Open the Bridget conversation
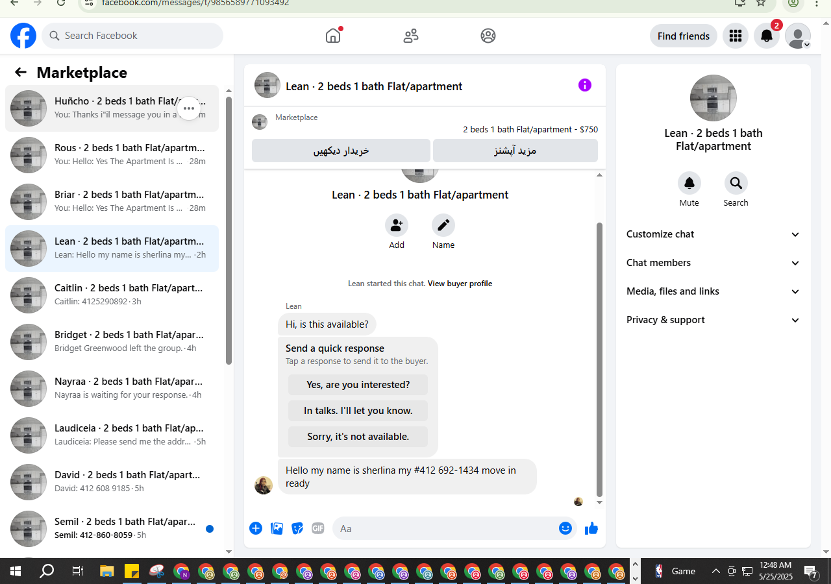The height and width of the screenshot is (584, 831). point(112,341)
